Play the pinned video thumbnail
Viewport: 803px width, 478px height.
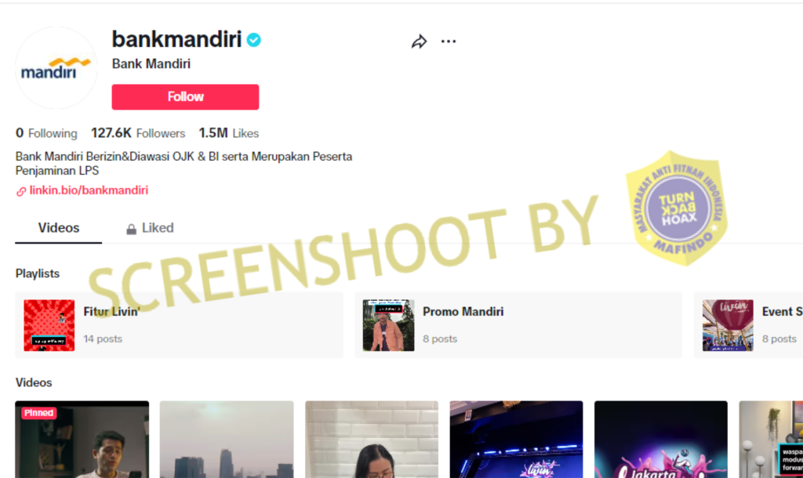click(82, 440)
